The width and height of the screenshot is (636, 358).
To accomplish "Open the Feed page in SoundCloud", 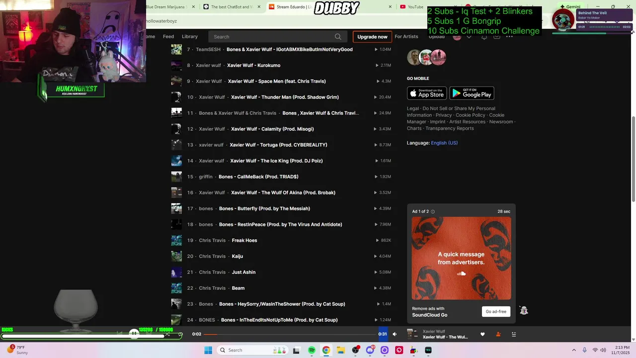I will pos(168,37).
